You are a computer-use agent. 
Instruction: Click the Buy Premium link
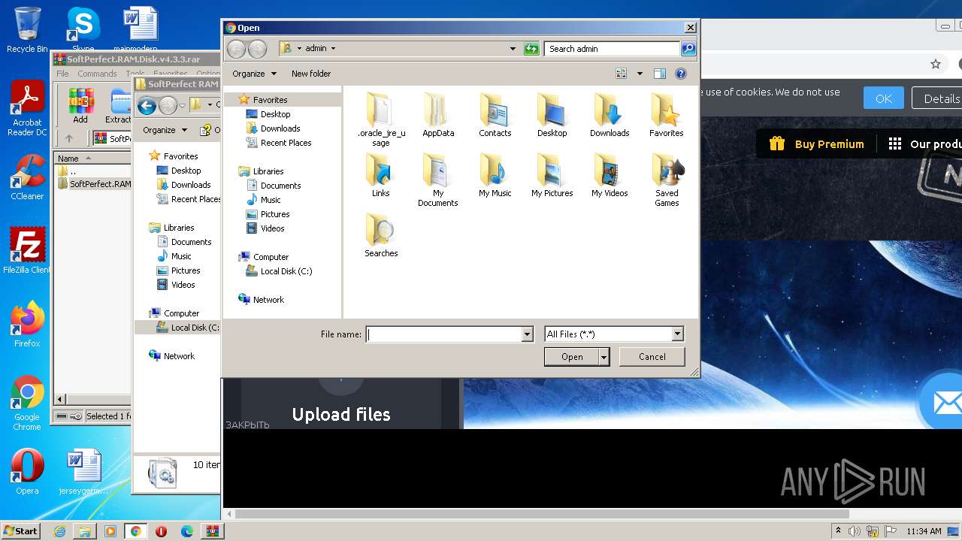pyautogui.click(x=816, y=144)
